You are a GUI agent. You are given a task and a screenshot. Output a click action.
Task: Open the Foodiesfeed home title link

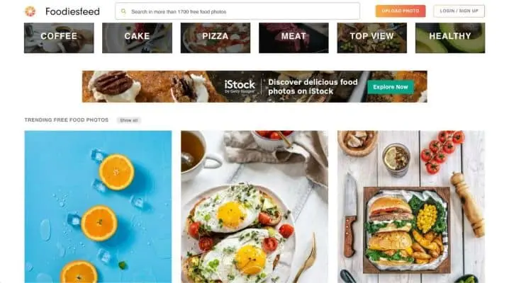(72, 11)
